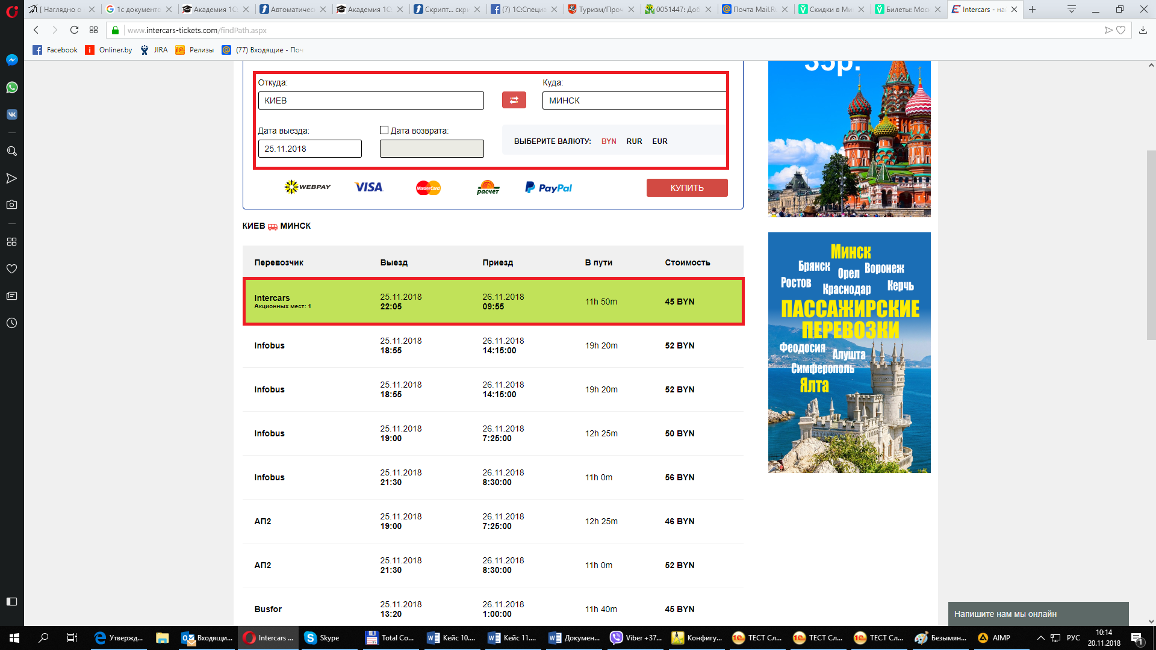The width and height of the screenshot is (1156, 650).
Task: Enable the Дата возврата checkbox
Action: [384, 130]
